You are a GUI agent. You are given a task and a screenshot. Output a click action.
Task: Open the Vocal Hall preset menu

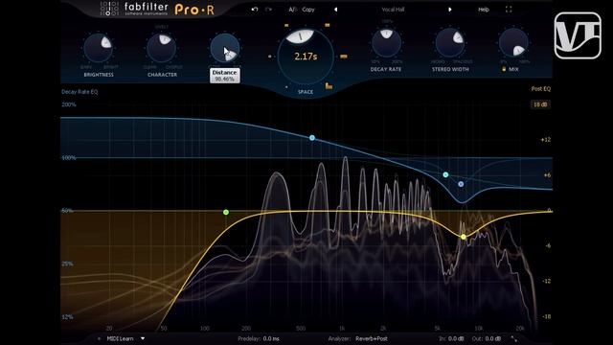coord(393,10)
